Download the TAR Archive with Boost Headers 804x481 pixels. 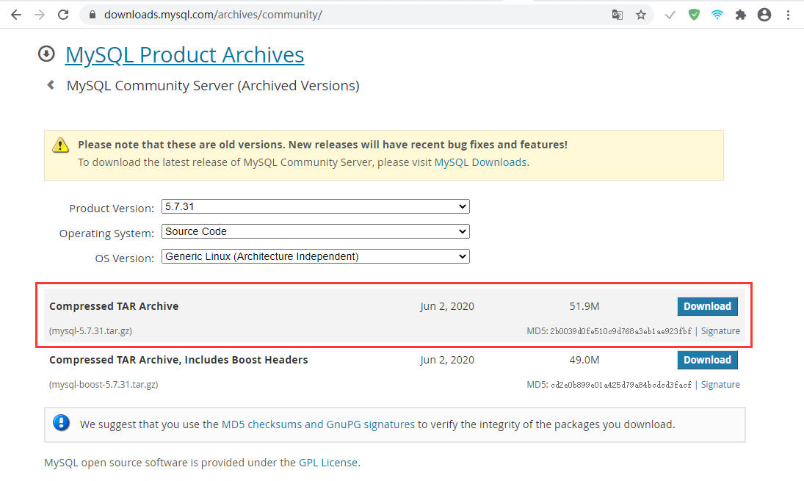pyautogui.click(x=707, y=360)
